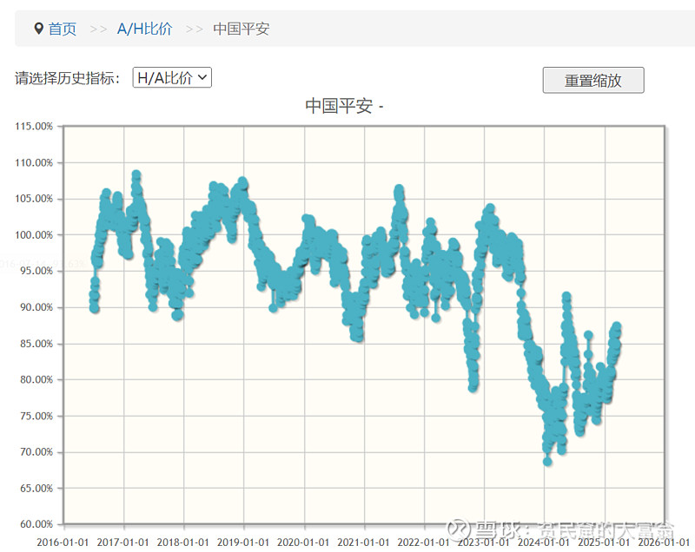Select the 中国平安 breadcrumb text
Viewport: 695px width, 552px height.
(x=242, y=29)
